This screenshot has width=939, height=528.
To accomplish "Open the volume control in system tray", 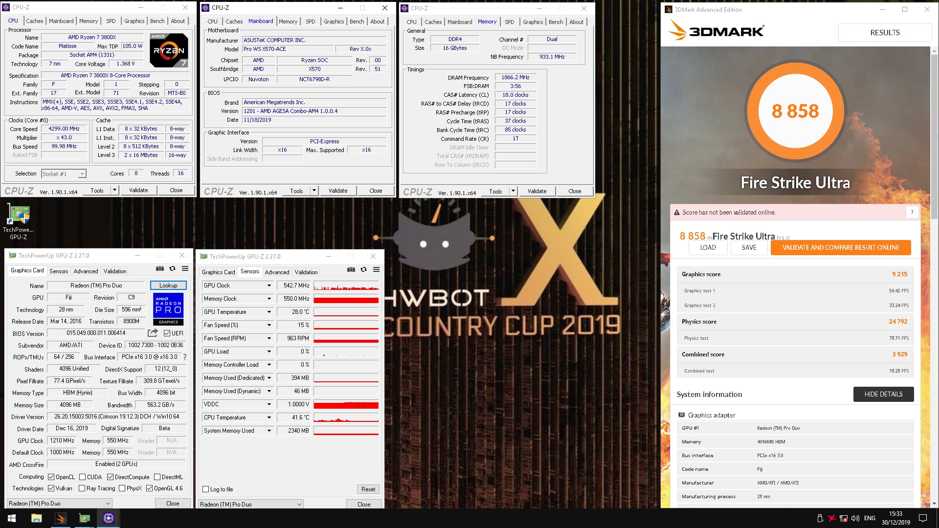I will point(855,518).
